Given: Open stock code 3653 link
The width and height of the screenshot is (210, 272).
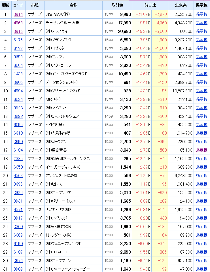Looking at the screenshot, I should tap(18, 57).
